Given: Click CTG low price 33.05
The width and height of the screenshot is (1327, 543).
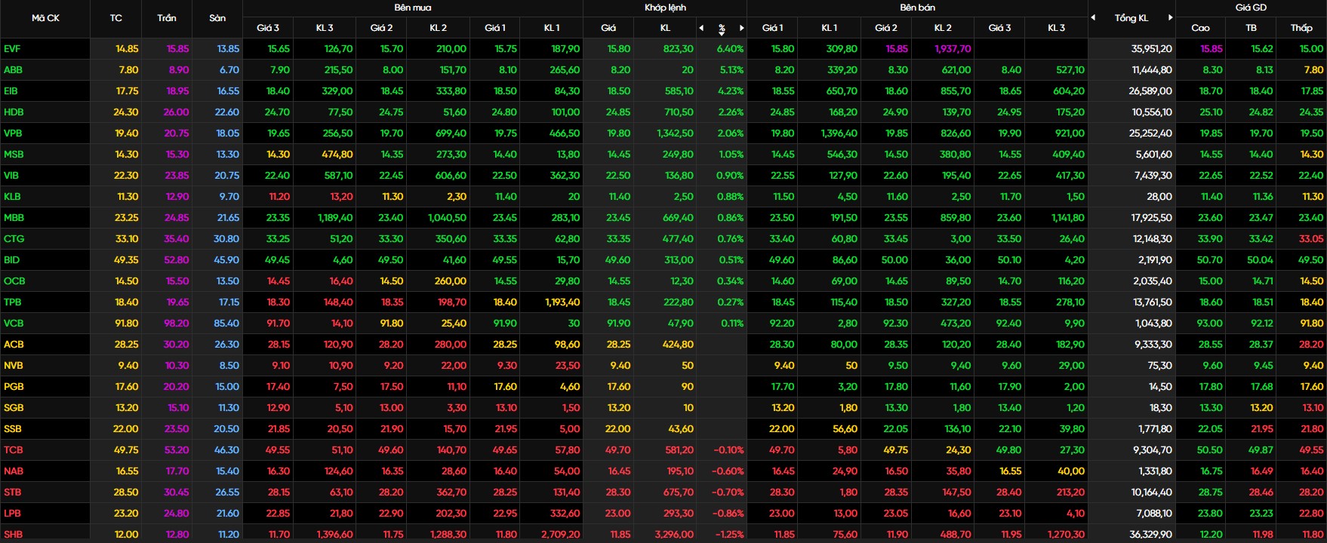Looking at the screenshot, I should (1311, 238).
